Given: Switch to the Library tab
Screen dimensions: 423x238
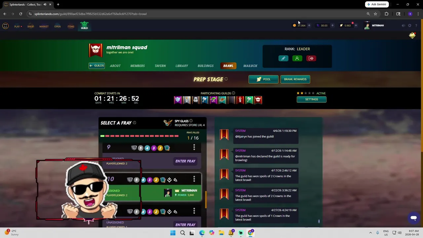Looking at the screenshot, I should [x=182, y=66].
